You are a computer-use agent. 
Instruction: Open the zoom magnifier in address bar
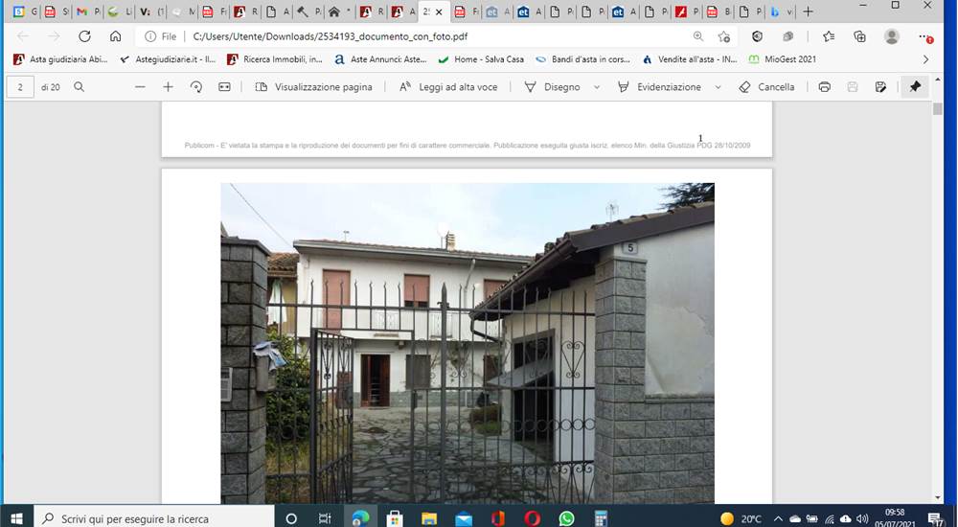tap(697, 36)
